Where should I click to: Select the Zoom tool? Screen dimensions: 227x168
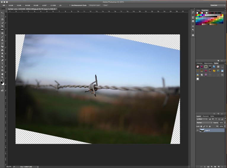coord(2,77)
